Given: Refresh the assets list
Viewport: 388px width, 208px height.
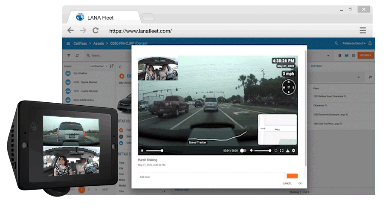Looking at the screenshot, I should [x=77, y=55].
